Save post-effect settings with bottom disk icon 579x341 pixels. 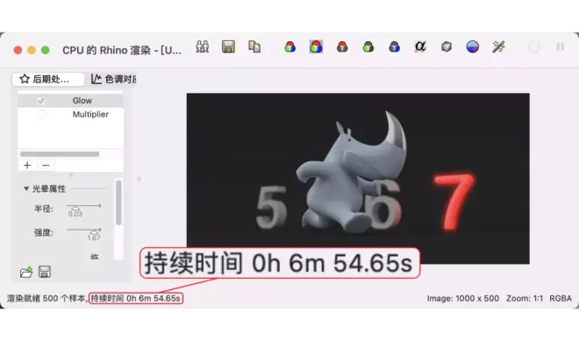tap(45, 272)
